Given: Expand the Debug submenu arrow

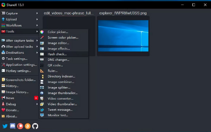Looking at the screenshot, I should click(37, 104).
